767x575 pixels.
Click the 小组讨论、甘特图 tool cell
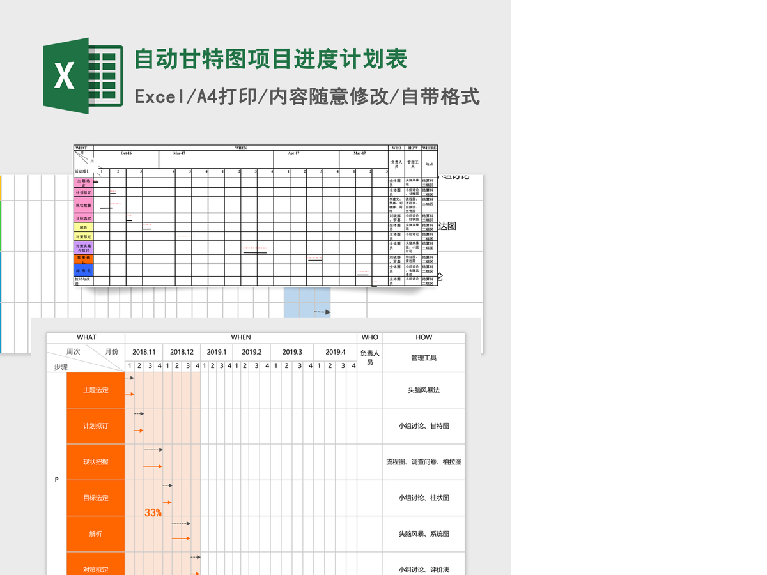[x=424, y=426]
